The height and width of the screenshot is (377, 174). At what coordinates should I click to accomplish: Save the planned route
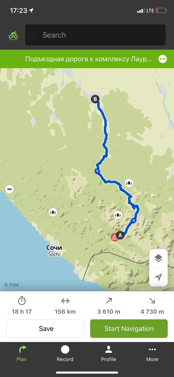(x=45, y=328)
